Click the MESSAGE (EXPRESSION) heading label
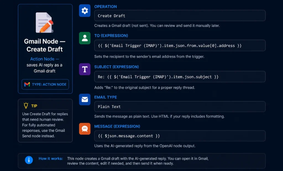The width and height of the screenshot is (283, 171). (117, 127)
